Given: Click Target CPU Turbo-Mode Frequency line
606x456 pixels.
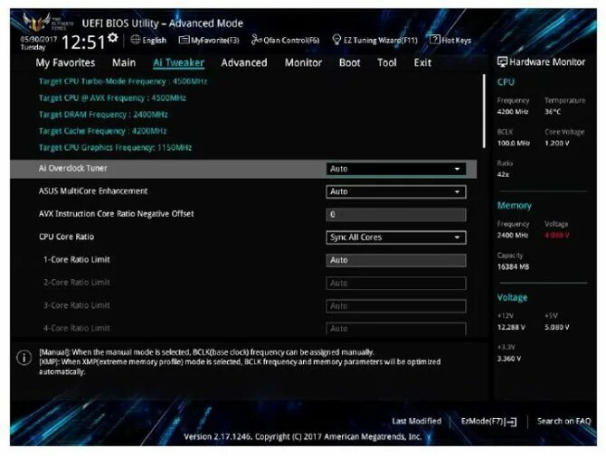Looking at the screenshot, I should point(123,81).
